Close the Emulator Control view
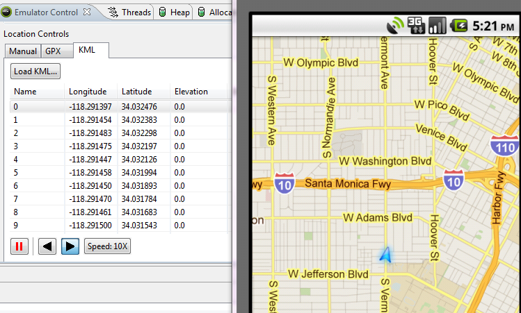This screenshot has height=313, width=521. 87,12
